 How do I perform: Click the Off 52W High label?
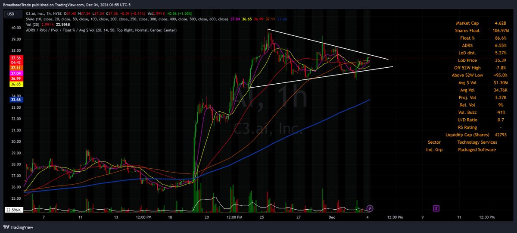point(467,68)
